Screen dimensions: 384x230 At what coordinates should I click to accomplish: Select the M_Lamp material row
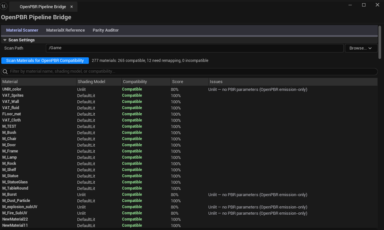tap(189, 157)
